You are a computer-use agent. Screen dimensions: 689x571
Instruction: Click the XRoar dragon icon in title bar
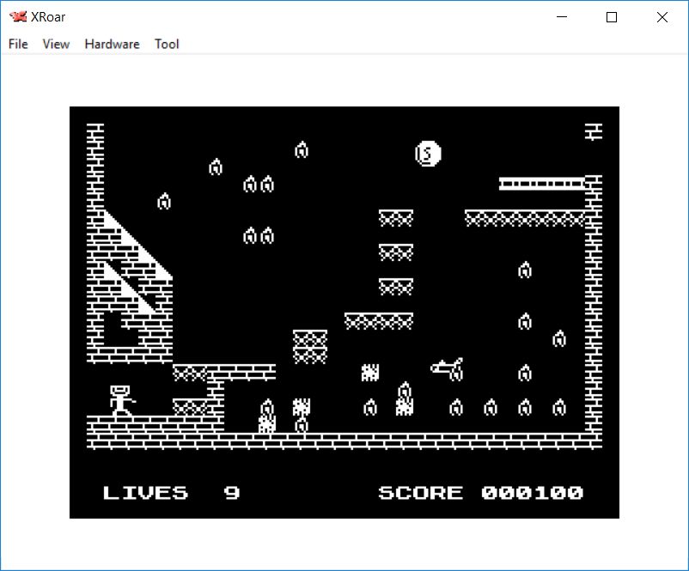(x=17, y=17)
